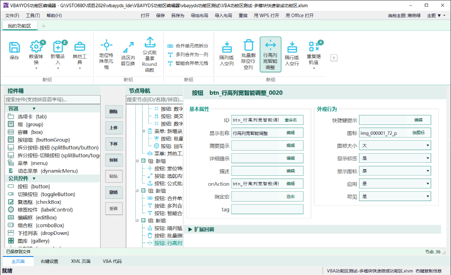Viewport: 451px width, 275px height.
Task: Click the 下移 button
Action: (114, 144)
